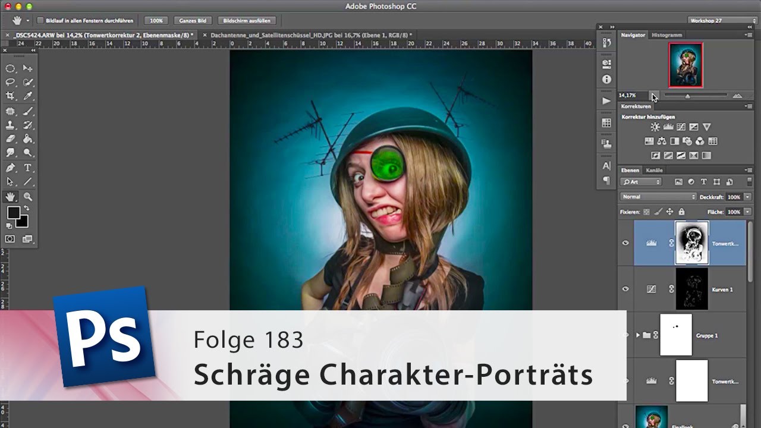Select the Pen tool

(10, 168)
